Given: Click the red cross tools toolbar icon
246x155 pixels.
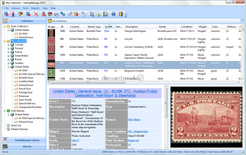Looking at the screenshot, I should (50, 14).
